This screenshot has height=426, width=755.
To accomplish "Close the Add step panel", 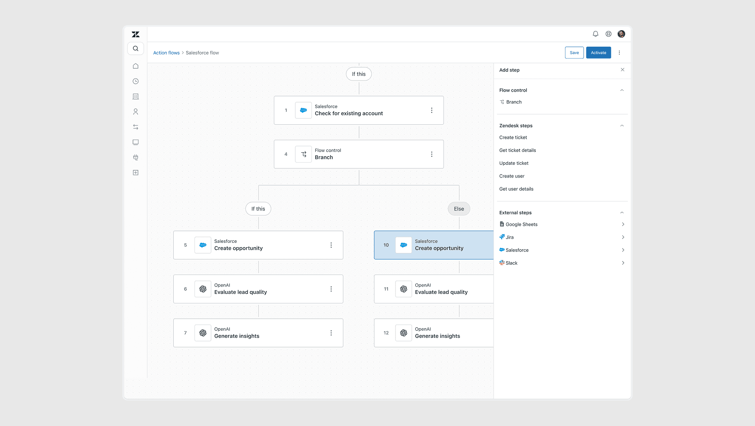I will point(623,70).
